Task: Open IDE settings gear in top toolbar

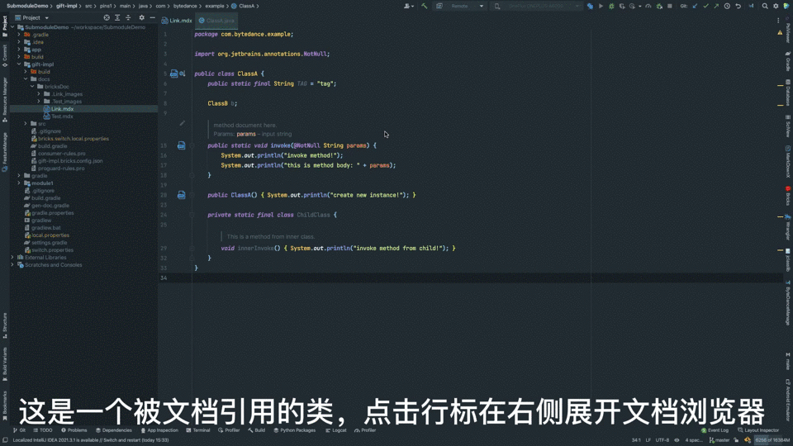Action: pyautogui.click(x=776, y=6)
